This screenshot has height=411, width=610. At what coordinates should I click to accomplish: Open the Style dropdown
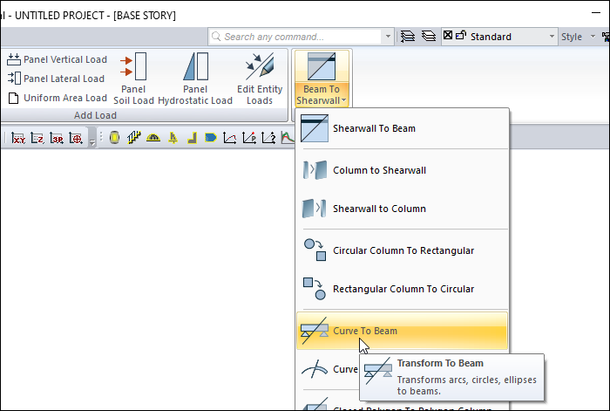tap(593, 37)
